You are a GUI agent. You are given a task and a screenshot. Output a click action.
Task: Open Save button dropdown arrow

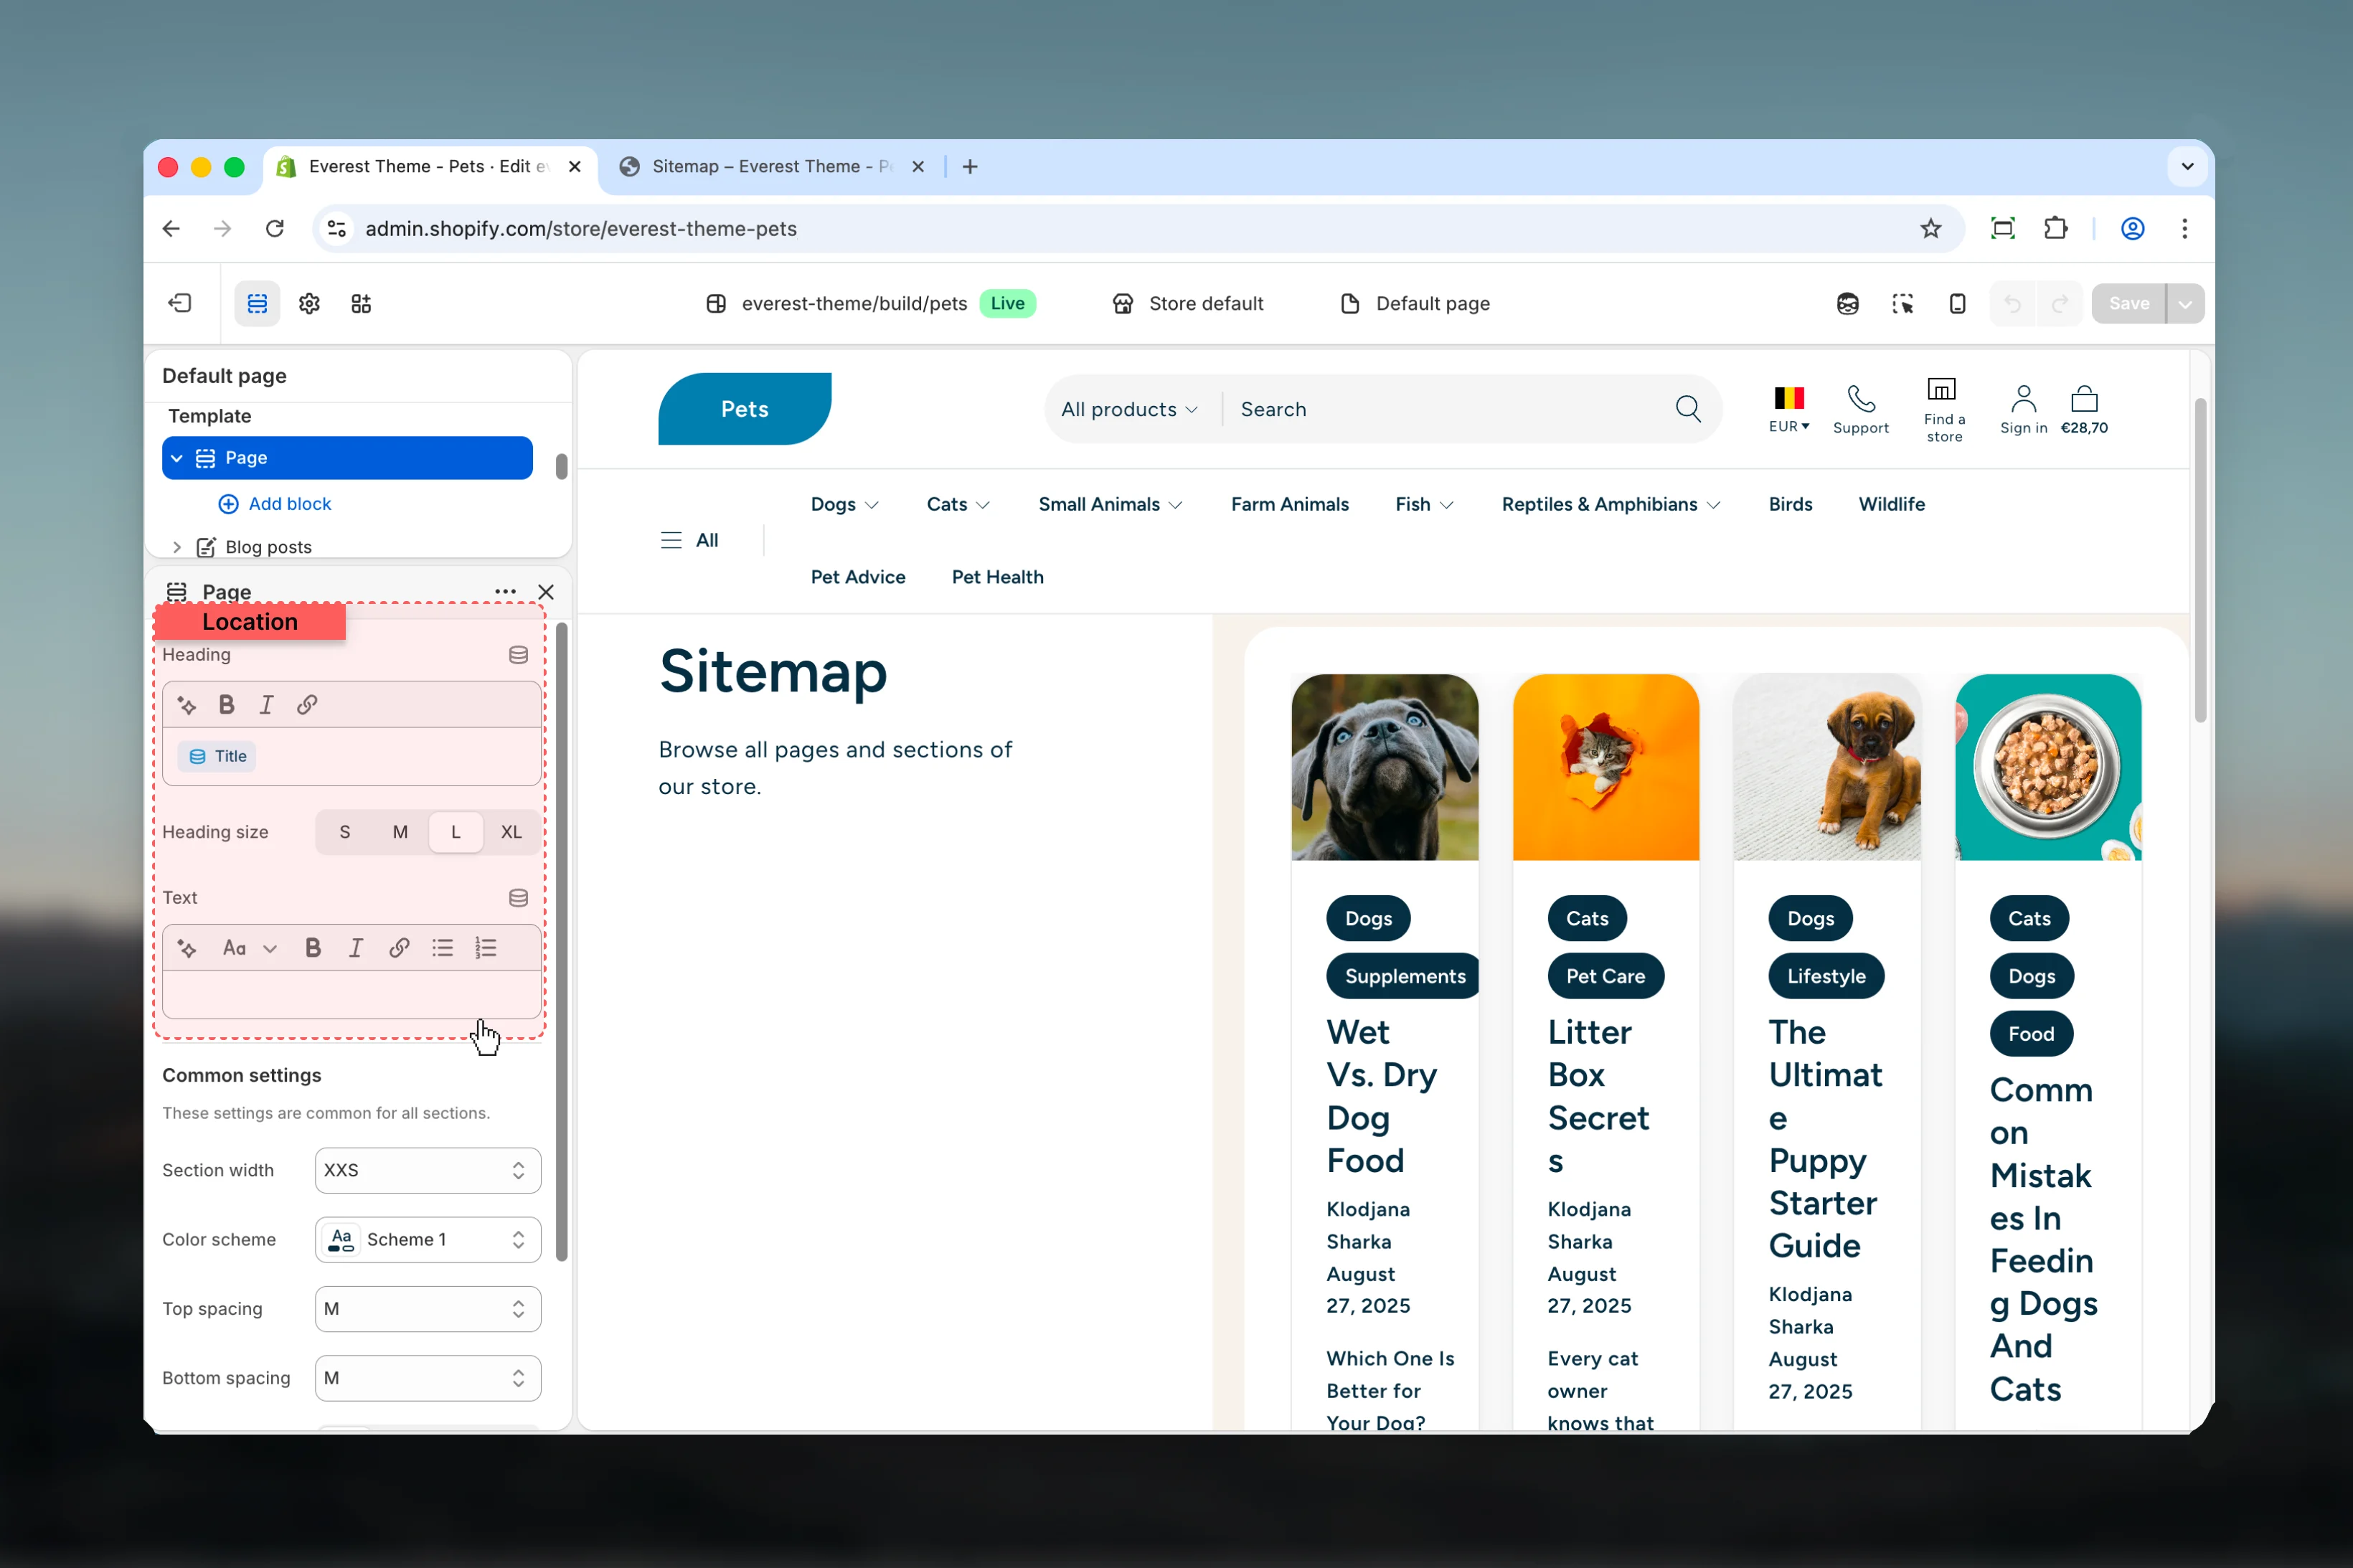(x=2185, y=303)
